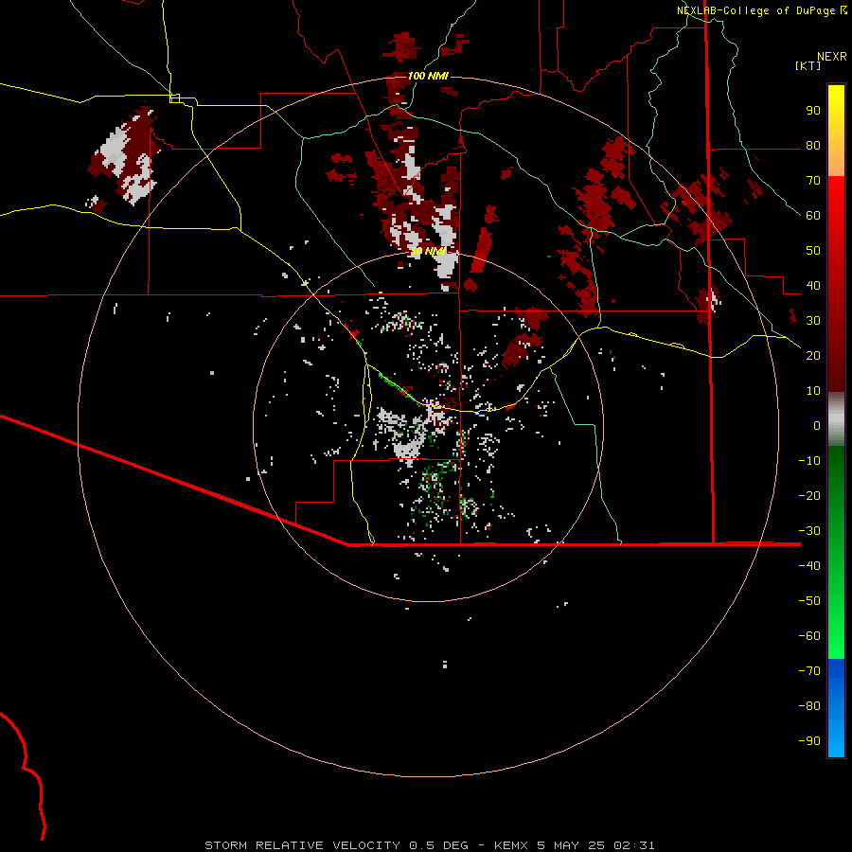Click the 0 value on velocity scale

(x=817, y=425)
